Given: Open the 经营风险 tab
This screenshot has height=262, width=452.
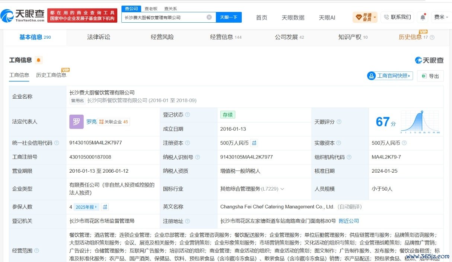Looking at the screenshot, I should click(162, 37).
